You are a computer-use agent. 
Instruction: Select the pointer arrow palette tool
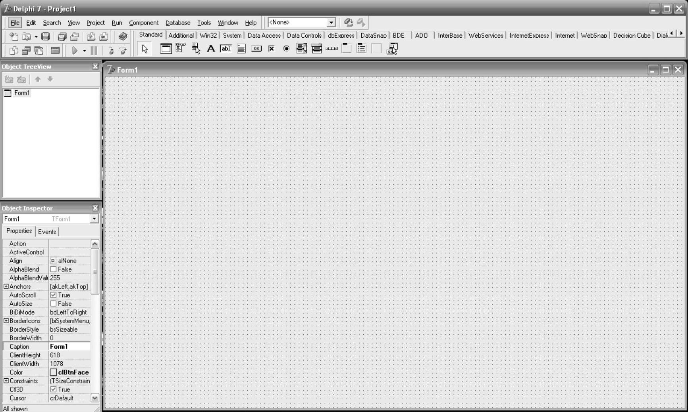point(145,49)
